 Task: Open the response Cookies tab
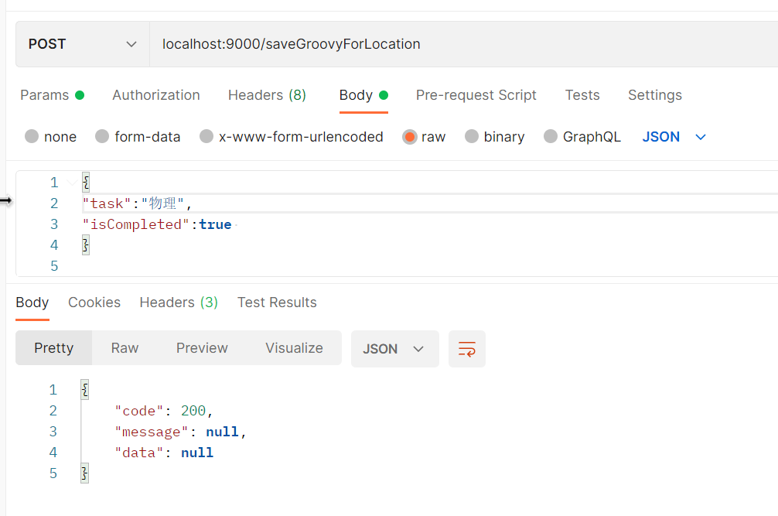click(94, 302)
